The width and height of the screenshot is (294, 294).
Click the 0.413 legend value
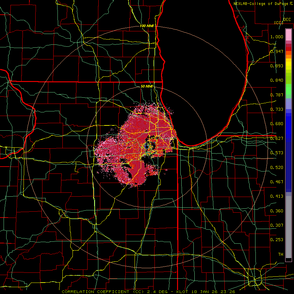[x=277, y=196]
